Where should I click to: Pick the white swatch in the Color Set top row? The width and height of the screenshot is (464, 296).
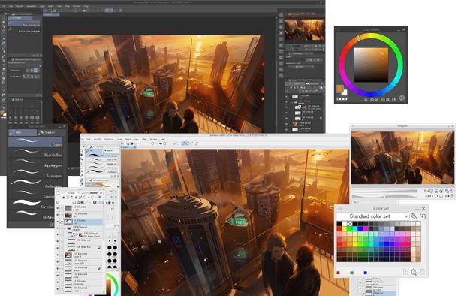pyautogui.click(x=345, y=224)
